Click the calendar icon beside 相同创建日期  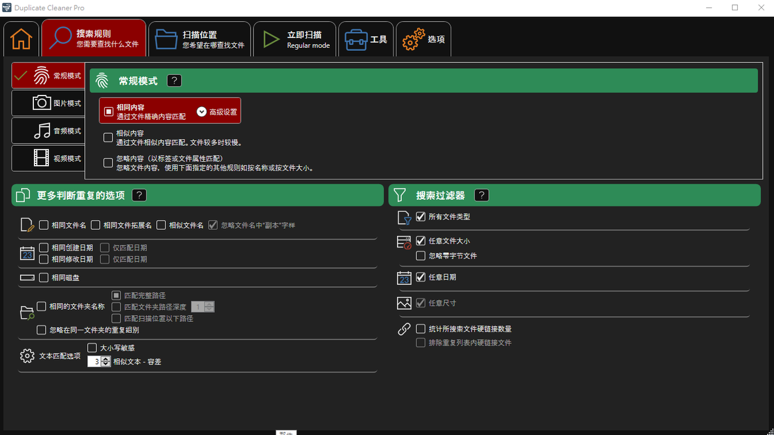27,253
